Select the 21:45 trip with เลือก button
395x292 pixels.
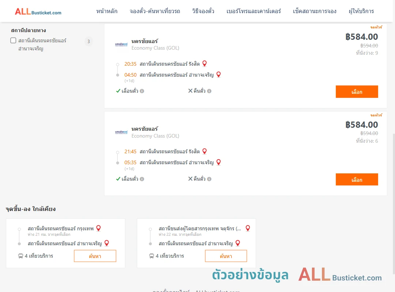(x=357, y=179)
